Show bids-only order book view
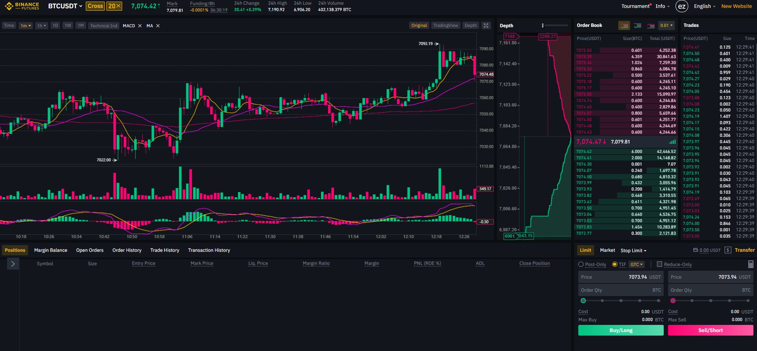 [x=638, y=25]
